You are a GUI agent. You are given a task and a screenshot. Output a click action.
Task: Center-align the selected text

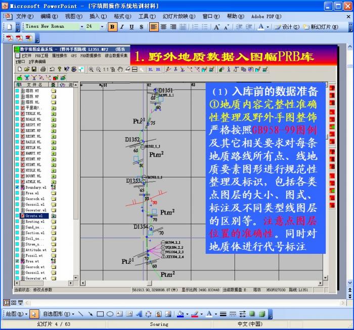pos(163,27)
